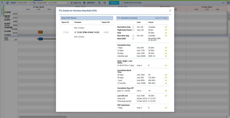Image resolution: width=230 pixels, height=118 pixels.
Task: Open help for Rest before duty
Action: tap(133, 27)
